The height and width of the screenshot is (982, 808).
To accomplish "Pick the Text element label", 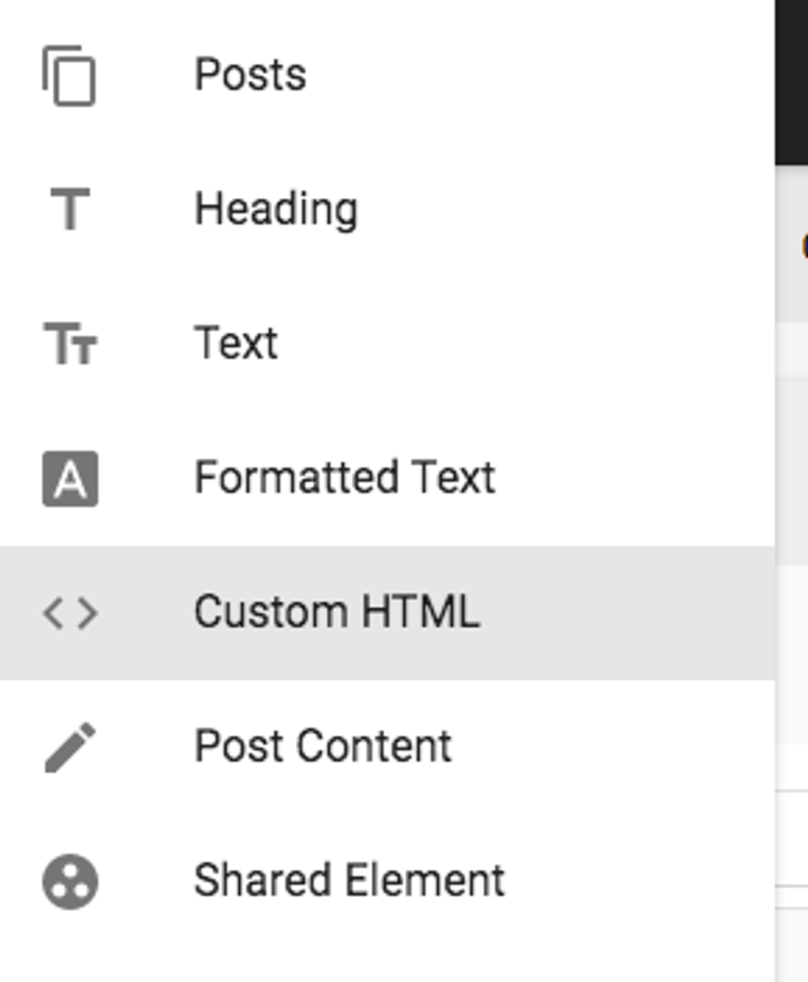I will coord(236,343).
